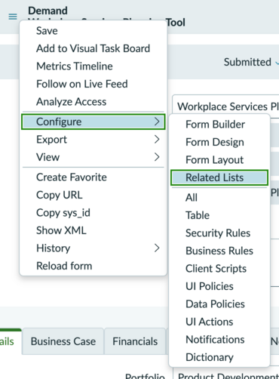
Task: Choose Dictionary entry
Action: point(219,357)
